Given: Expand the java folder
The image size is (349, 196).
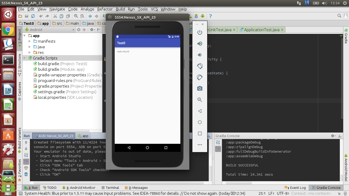Looking at the screenshot, I should click(x=30, y=47).
